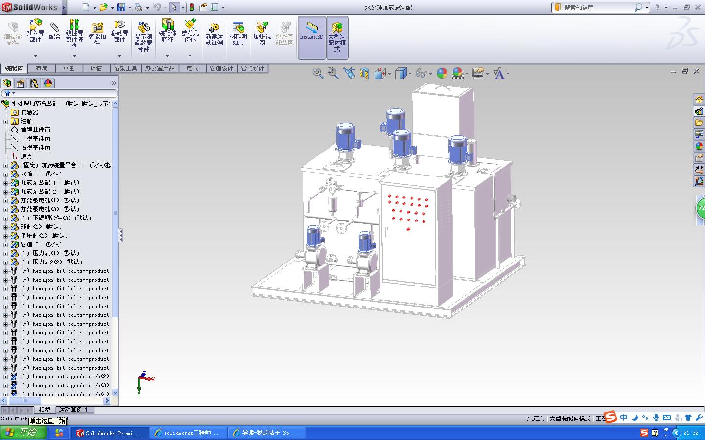Open the Appearances color ball task pane tab

(699, 146)
